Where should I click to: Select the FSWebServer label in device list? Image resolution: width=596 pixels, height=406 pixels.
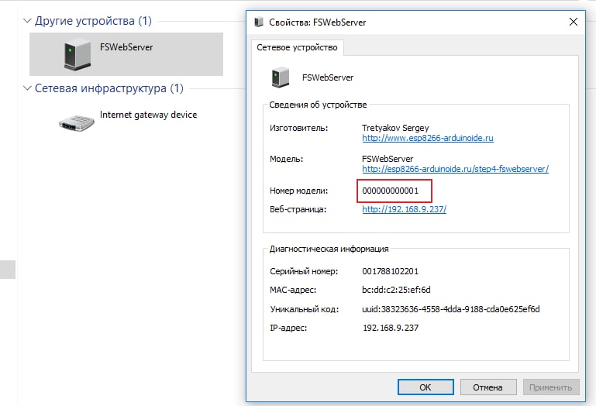pyautogui.click(x=126, y=46)
